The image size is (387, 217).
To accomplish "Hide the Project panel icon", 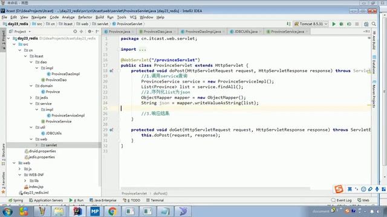I will coord(97,31).
